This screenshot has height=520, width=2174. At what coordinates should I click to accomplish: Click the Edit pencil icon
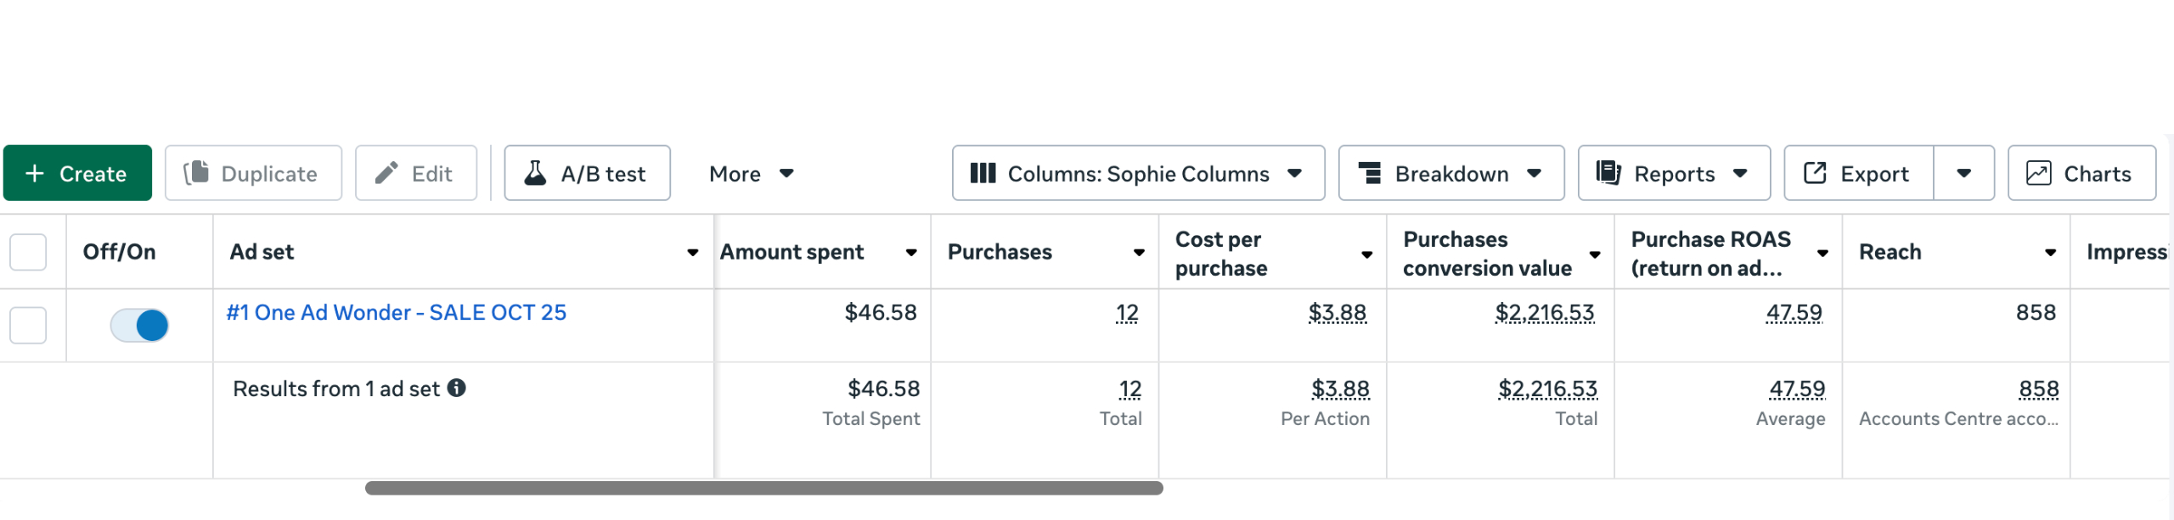click(x=386, y=173)
